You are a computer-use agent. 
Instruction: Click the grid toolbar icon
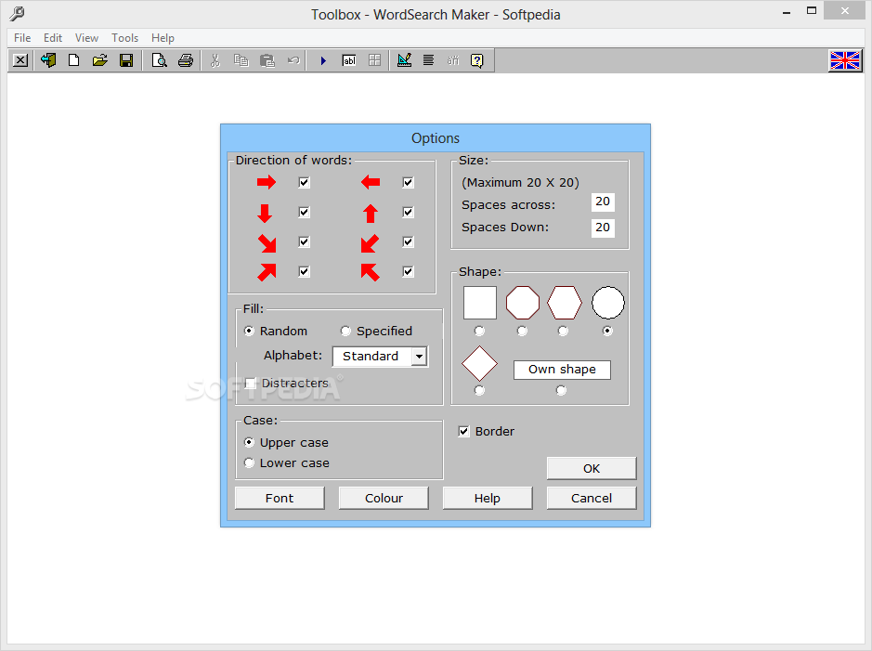[375, 60]
